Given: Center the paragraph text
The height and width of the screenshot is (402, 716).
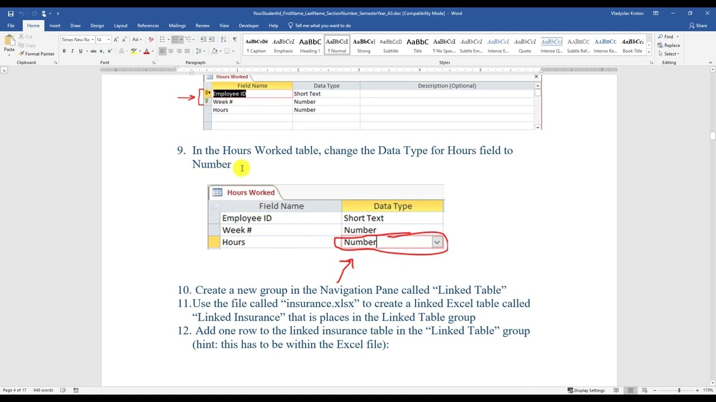Looking at the screenshot, I should [x=171, y=51].
